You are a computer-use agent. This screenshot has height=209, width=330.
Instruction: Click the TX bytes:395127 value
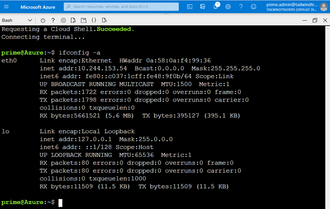coord(170,116)
